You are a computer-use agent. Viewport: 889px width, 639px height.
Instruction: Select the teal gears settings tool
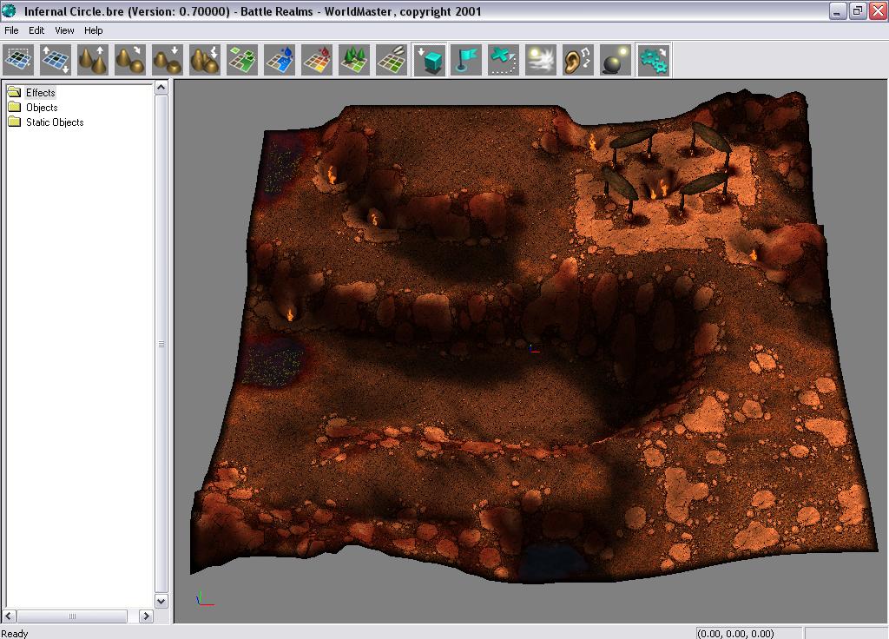653,60
